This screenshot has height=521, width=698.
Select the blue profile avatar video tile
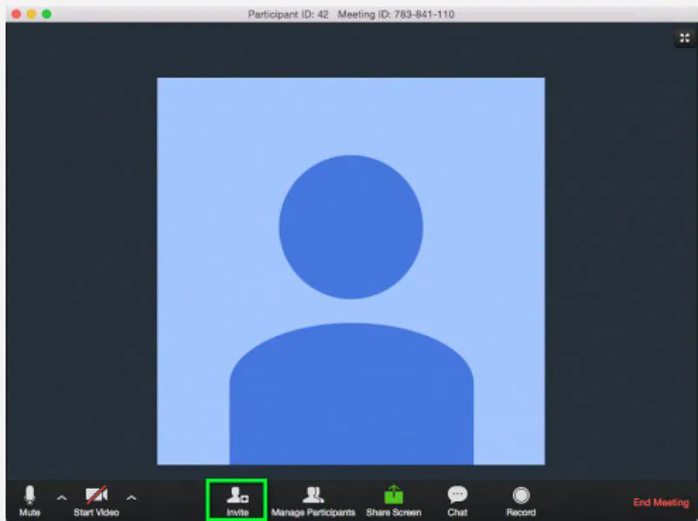pos(351,271)
